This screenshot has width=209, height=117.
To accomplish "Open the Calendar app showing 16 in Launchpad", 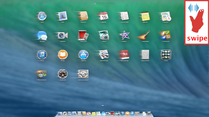I will point(104,16).
